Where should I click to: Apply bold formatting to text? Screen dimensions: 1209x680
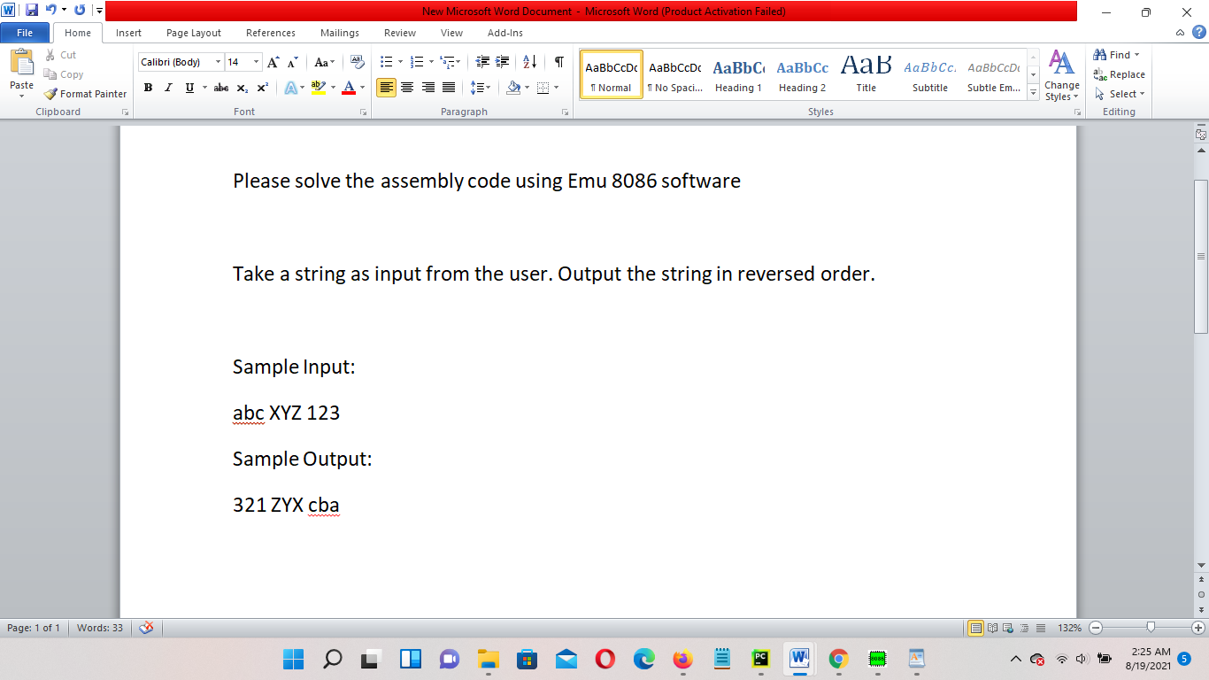tap(148, 88)
